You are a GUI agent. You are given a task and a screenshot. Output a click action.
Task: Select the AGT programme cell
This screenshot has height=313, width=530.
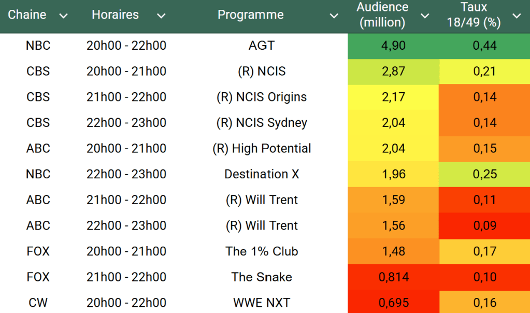tap(262, 46)
